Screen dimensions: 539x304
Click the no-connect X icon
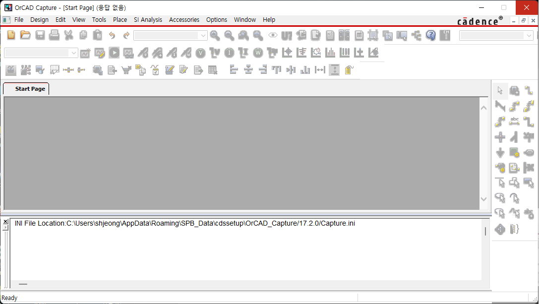(529, 168)
